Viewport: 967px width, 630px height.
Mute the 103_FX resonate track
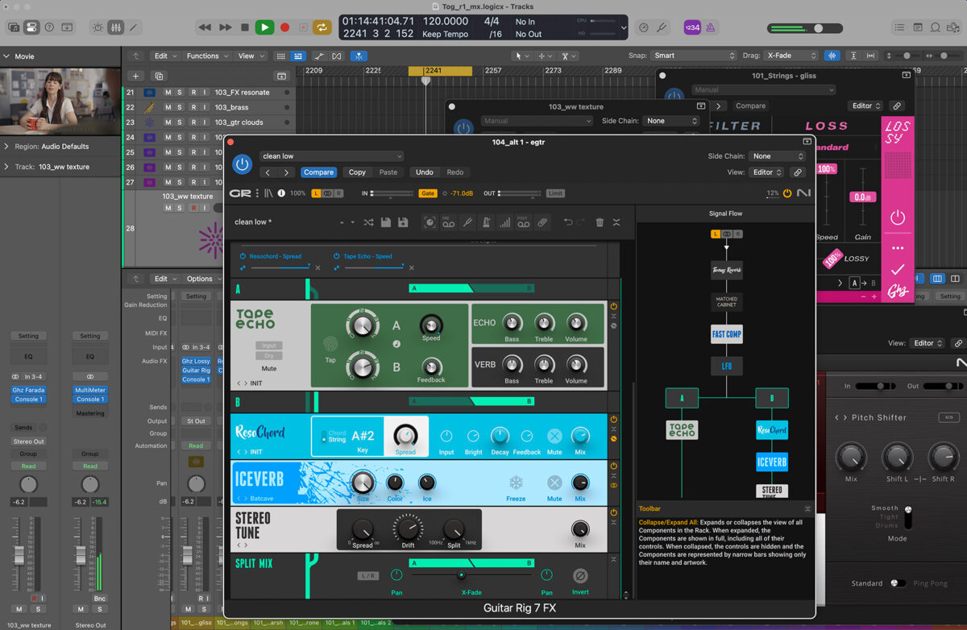pos(168,93)
